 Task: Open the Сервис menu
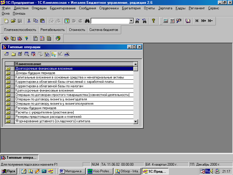tap(213, 8)
